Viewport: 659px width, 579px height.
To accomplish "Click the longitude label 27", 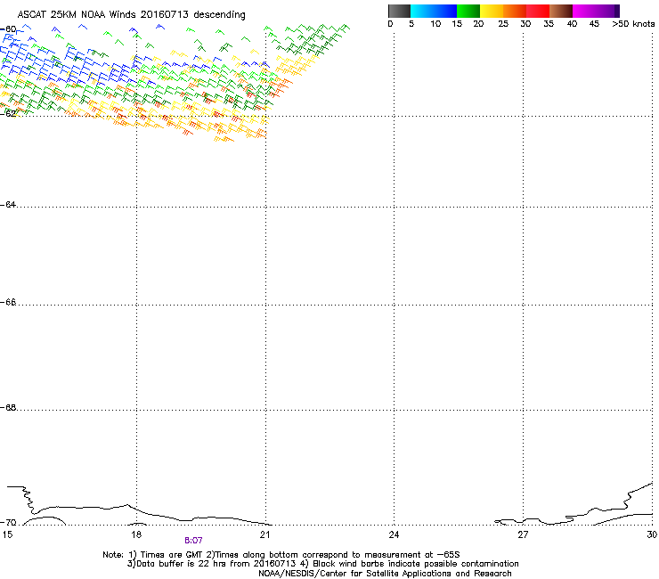I will click(x=523, y=534).
